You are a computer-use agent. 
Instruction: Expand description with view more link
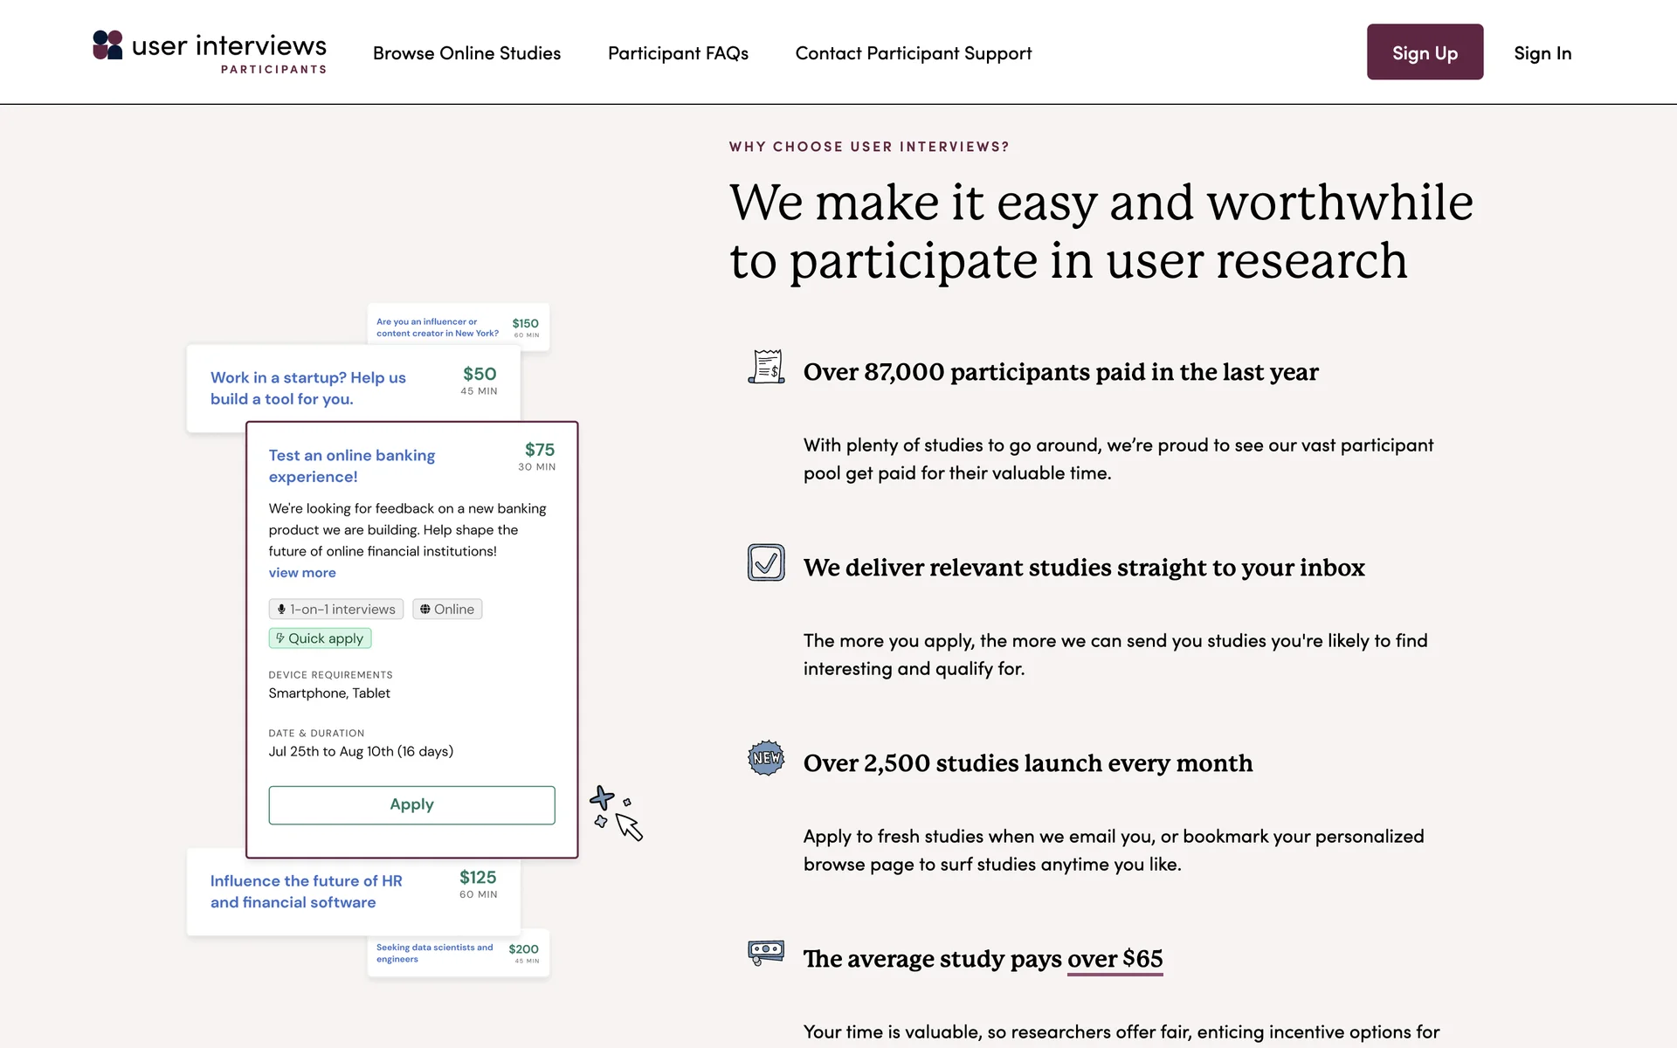click(302, 573)
